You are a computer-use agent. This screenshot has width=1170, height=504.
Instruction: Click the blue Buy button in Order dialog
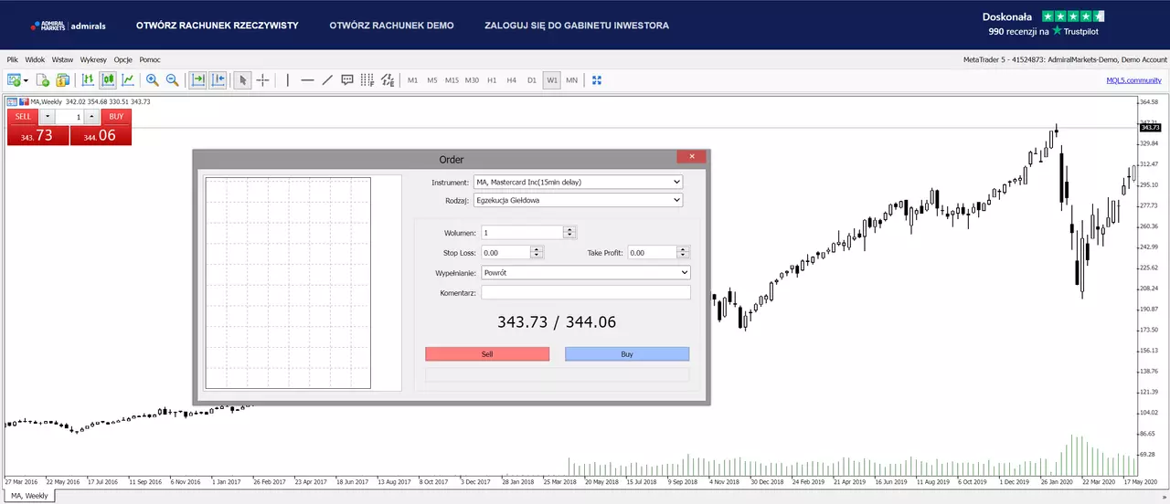point(627,354)
